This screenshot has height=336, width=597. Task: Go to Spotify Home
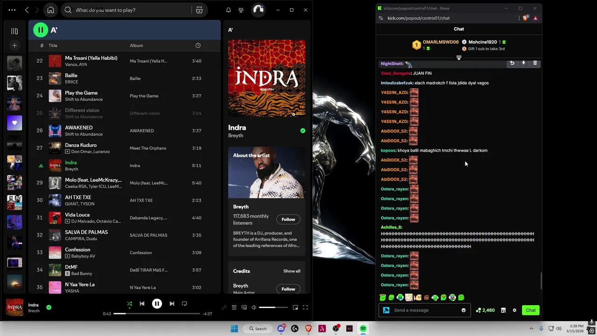(50, 10)
